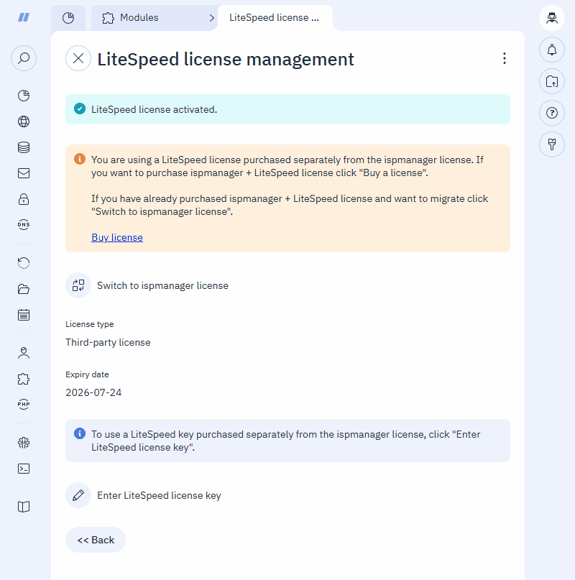Expand the Modules breadcrumb chevron

(x=211, y=18)
